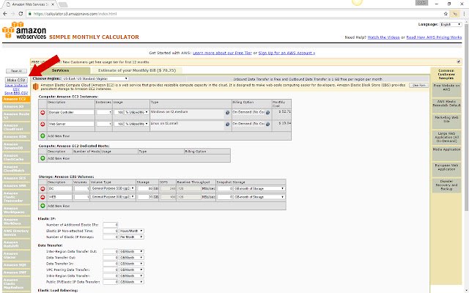Select Amazon RDS in the sidebar
This screenshot has height=293, width=469.
(16, 137)
